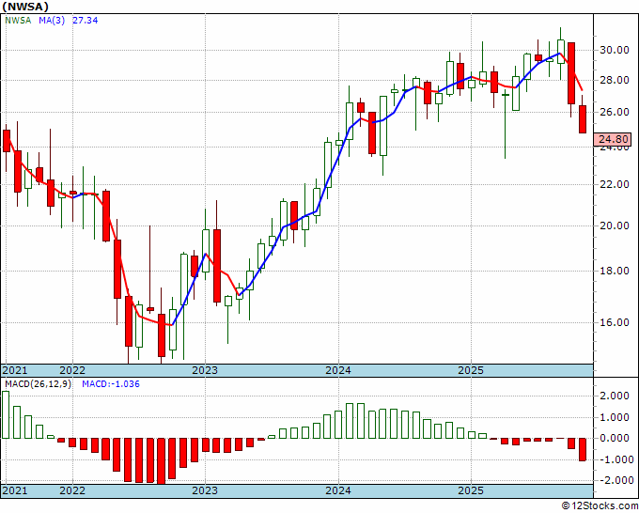This screenshot has height=513, width=639.
Task: Click the last red MACD histogram bar
Action: click(583, 450)
